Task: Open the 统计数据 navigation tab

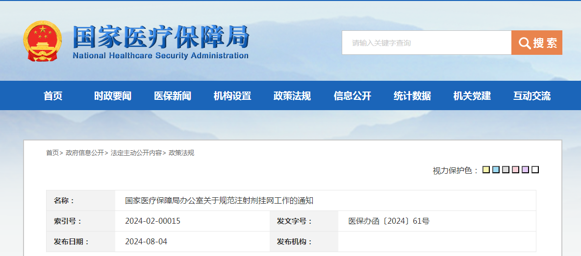Action: click(412, 96)
